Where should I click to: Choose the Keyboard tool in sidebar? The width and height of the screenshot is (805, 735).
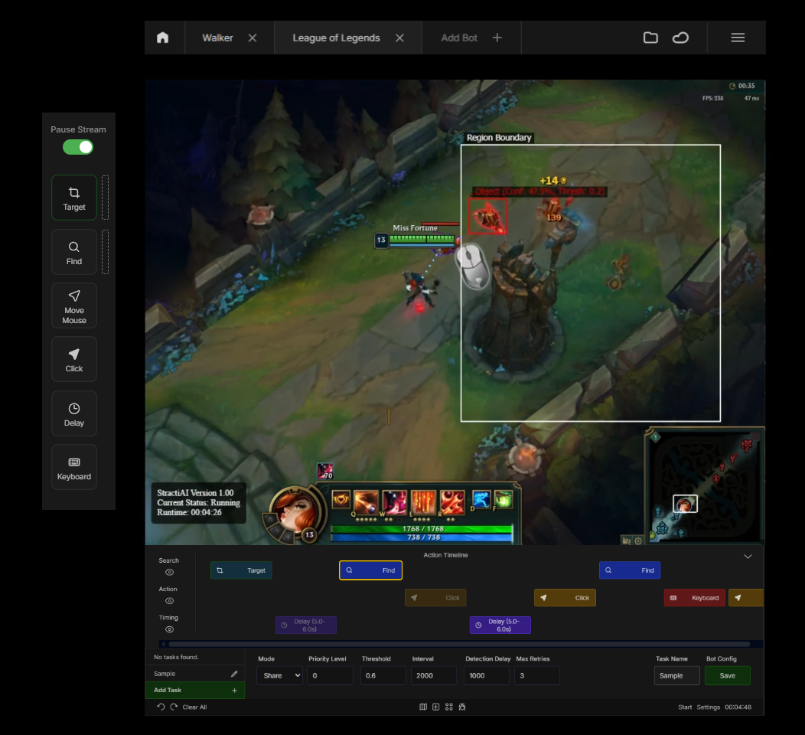tap(74, 467)
